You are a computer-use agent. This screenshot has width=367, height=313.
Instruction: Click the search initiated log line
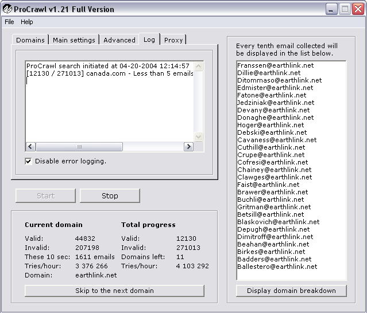point(108,66)
